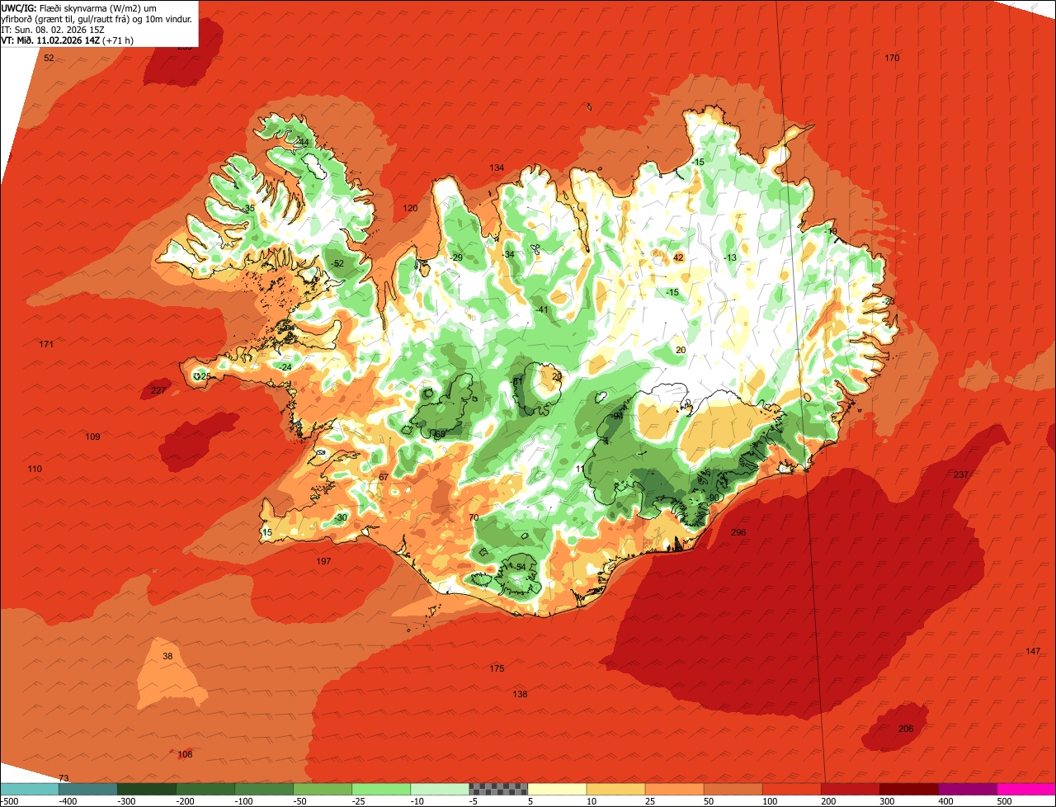
Task: Click the flux value -52 in the Westfjords
Action: [337, 263]
